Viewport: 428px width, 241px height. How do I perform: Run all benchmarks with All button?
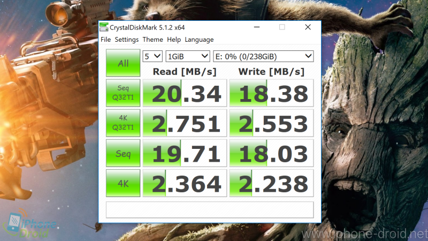tap(123, 63)
